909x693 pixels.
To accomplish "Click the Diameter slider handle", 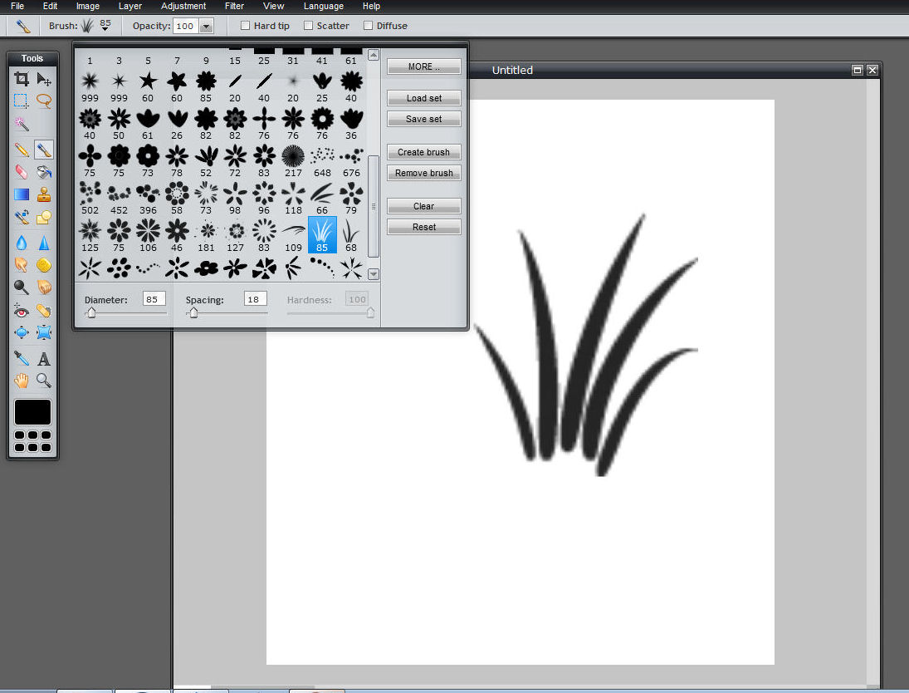I will tap(91, 312).
